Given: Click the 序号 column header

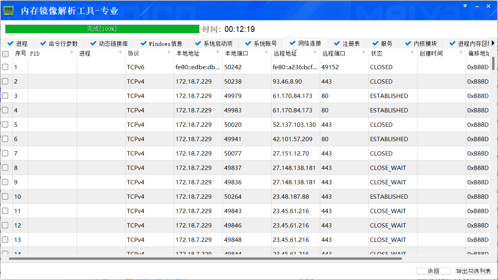Looking at the screenshot, I should click(20, 54).
